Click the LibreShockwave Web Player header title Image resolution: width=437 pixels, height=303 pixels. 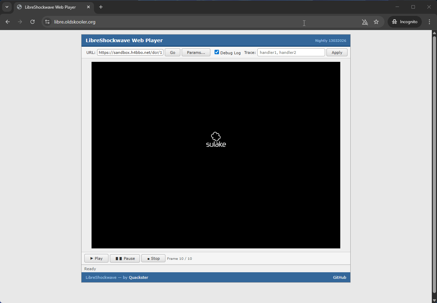(x=124, y=40)
